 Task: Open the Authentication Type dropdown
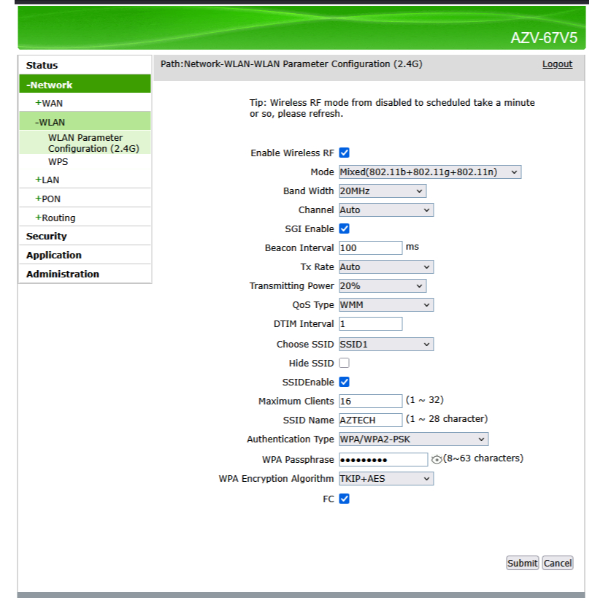tap(413, 439)
